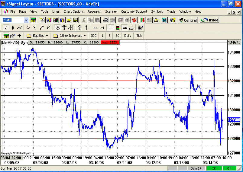Click inside the ES #F symbol field
The image size is (243, 172).
(x=12, y=20)
